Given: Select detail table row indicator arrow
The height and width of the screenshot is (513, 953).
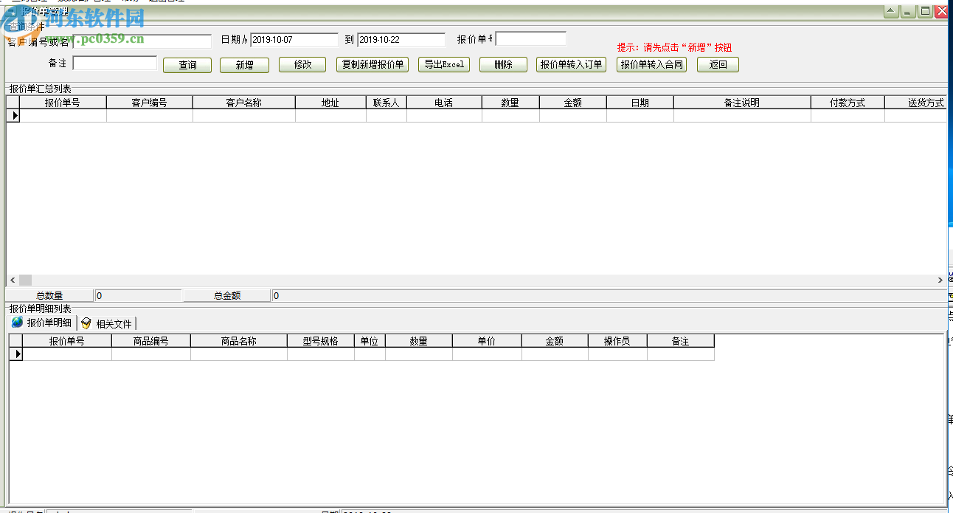Looking at the screenshot, I should (15, 354).
